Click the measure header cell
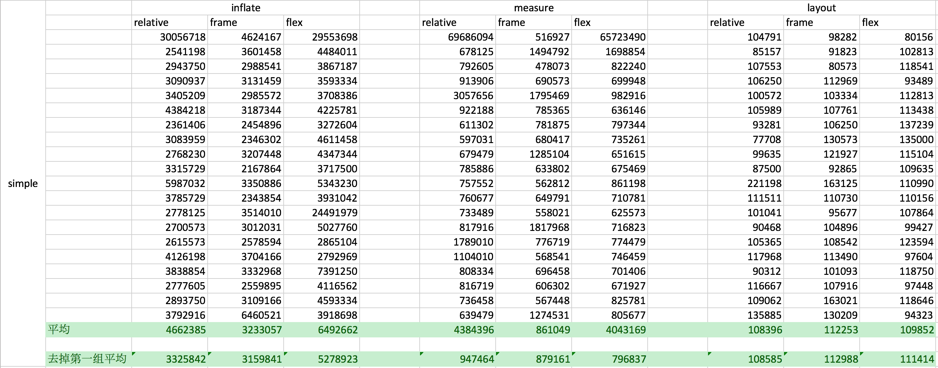Image resolution: width=938 pixels, height=368 pixels. [x=533, y=8]
